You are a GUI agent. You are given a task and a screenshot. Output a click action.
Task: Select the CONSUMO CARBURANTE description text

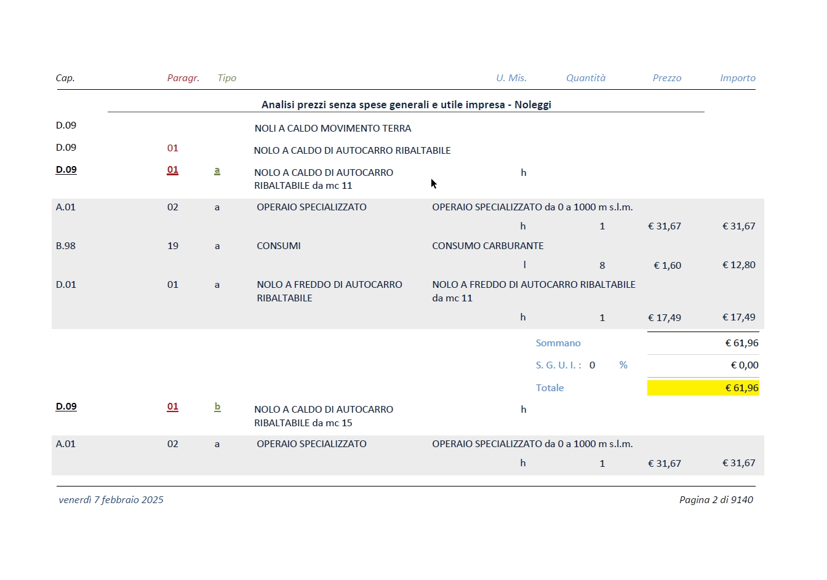[488, 246]
